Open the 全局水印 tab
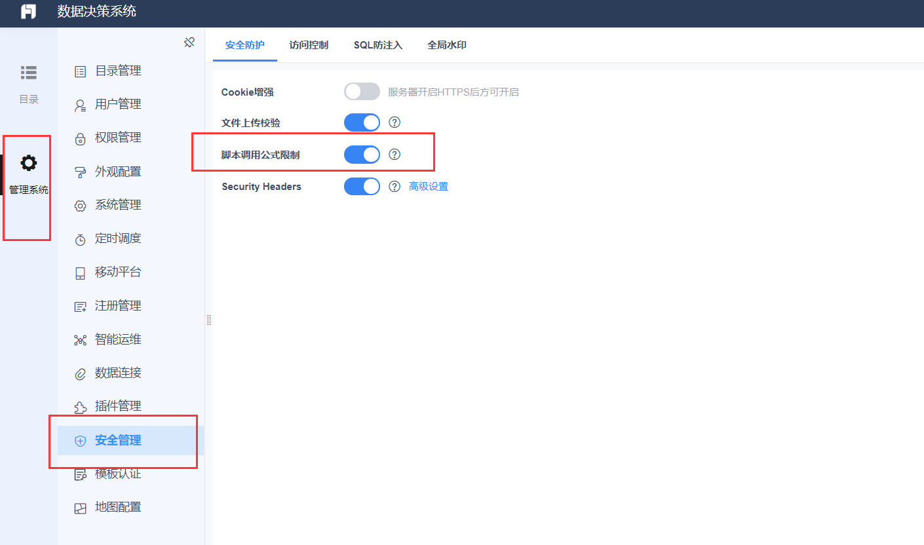Image resolution: width=924 pixels, height=545 pixels. click(x=447, y=45)
